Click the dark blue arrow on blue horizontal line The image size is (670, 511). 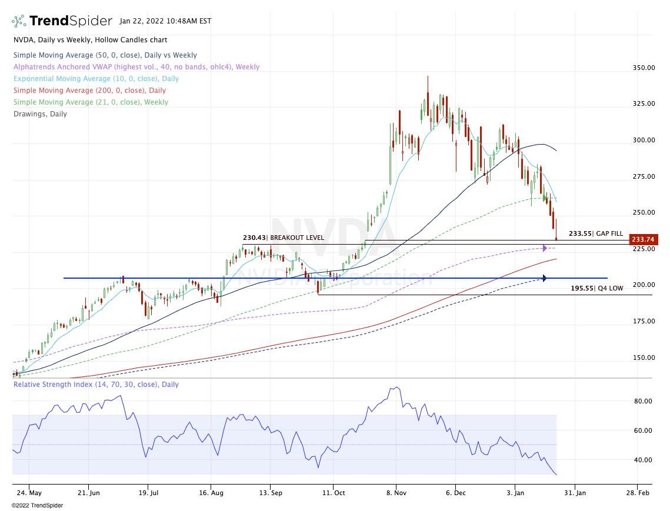tap(544, 278)
